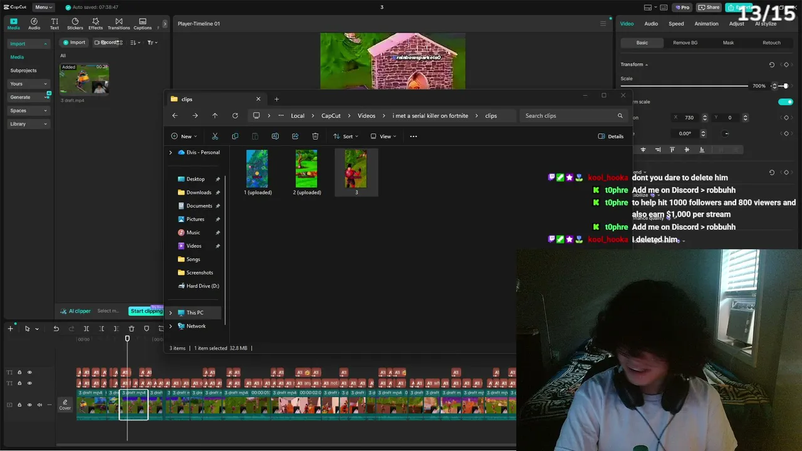Click the Cut scissors icon in File Explorer
802x451 pixels.
pyautogui.click(x=215, y=137)
